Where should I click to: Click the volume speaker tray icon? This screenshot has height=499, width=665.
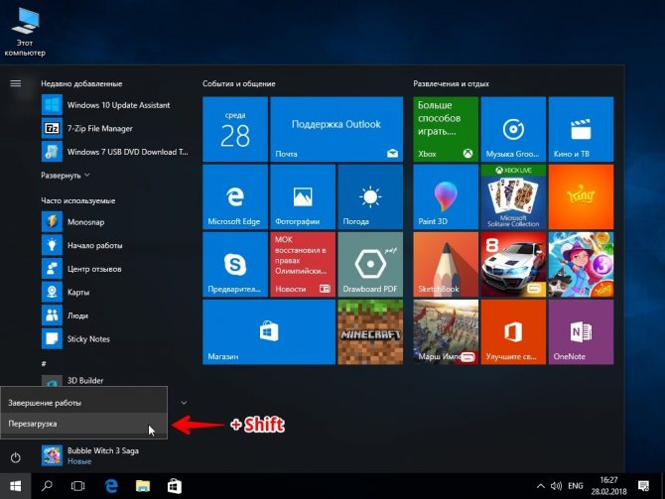tap(556, 486)
